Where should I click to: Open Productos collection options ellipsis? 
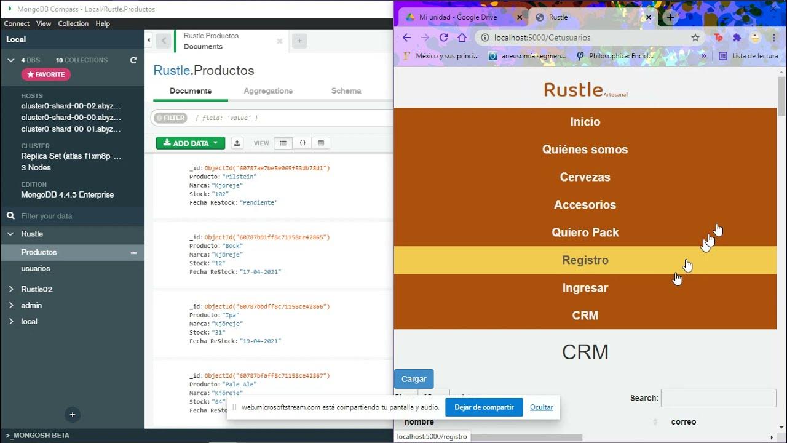tap(133, 253)
